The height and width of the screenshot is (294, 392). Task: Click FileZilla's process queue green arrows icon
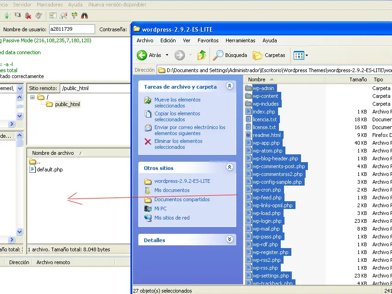[7, 16]
